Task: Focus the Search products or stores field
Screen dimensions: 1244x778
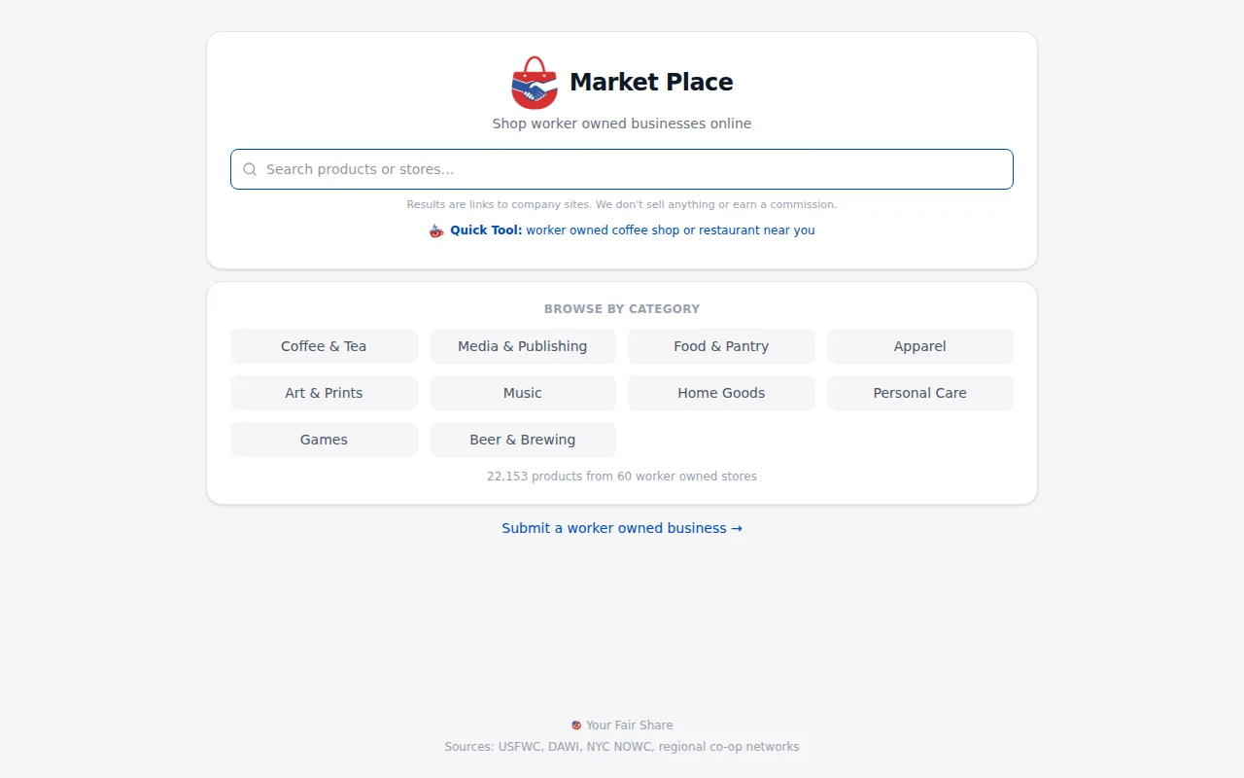Action: pos(622,169)
